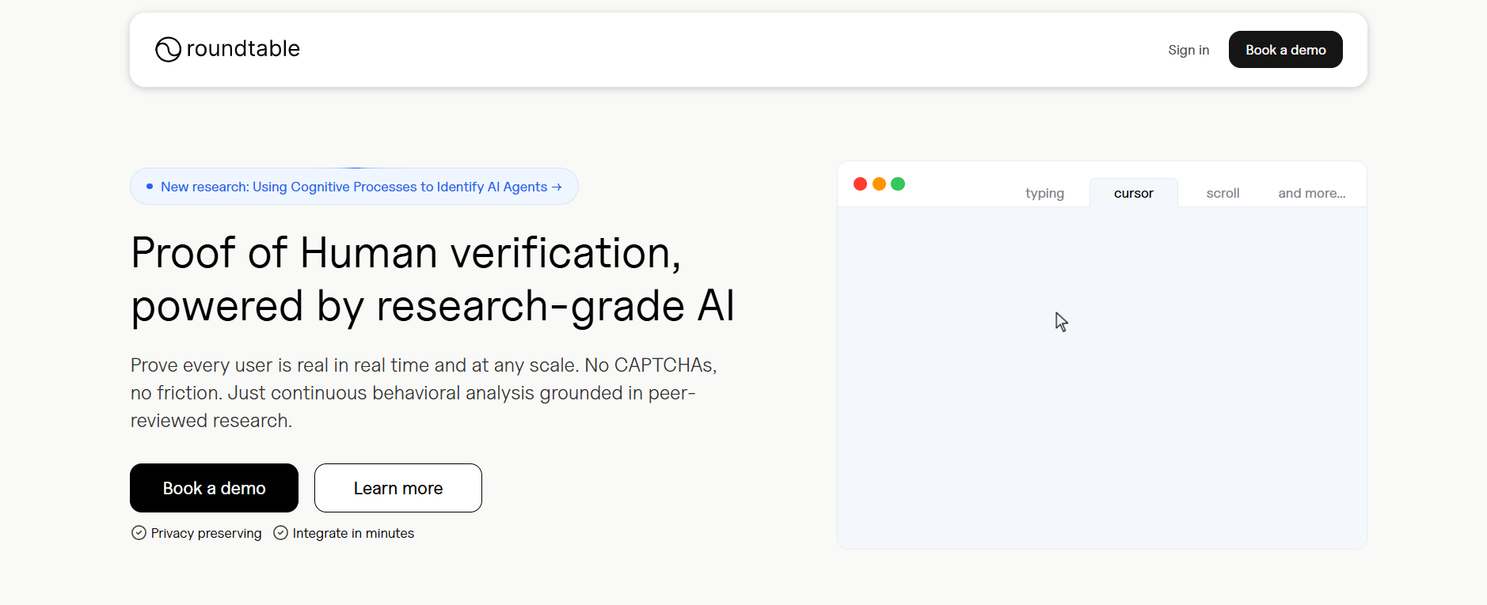Click the green dot in demo window
Image resolution: width=1487 pixels, height=605 pixels.
click(898, 183)
